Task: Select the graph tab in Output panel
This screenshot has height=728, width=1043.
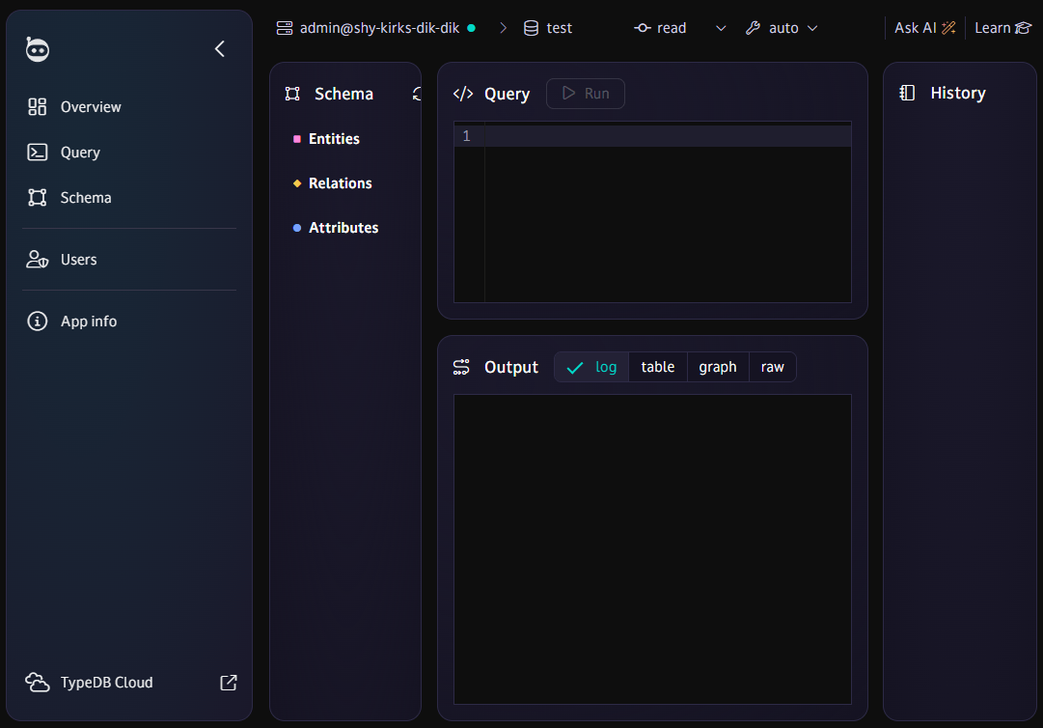Action: [718, 367]
